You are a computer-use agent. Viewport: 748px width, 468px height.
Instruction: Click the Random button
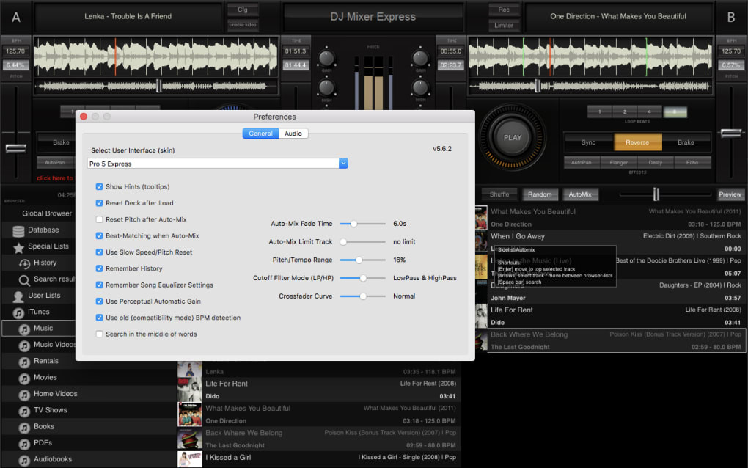[540, 194]
